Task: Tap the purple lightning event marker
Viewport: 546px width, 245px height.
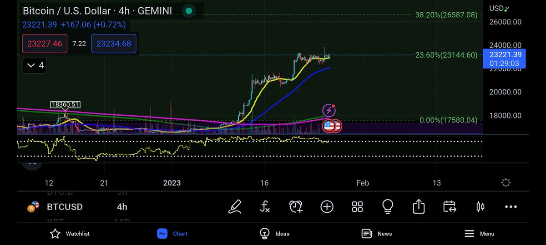Action: coord(329,110)
